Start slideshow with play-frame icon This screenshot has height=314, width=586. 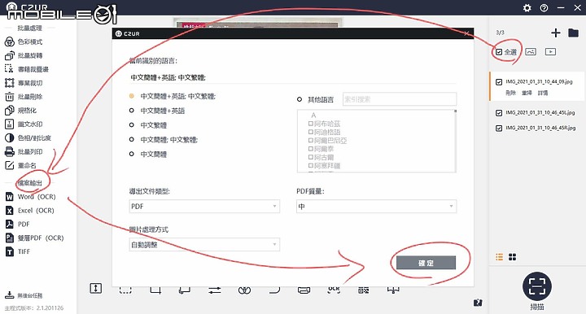pyautogui.click(x=550, y=52)
